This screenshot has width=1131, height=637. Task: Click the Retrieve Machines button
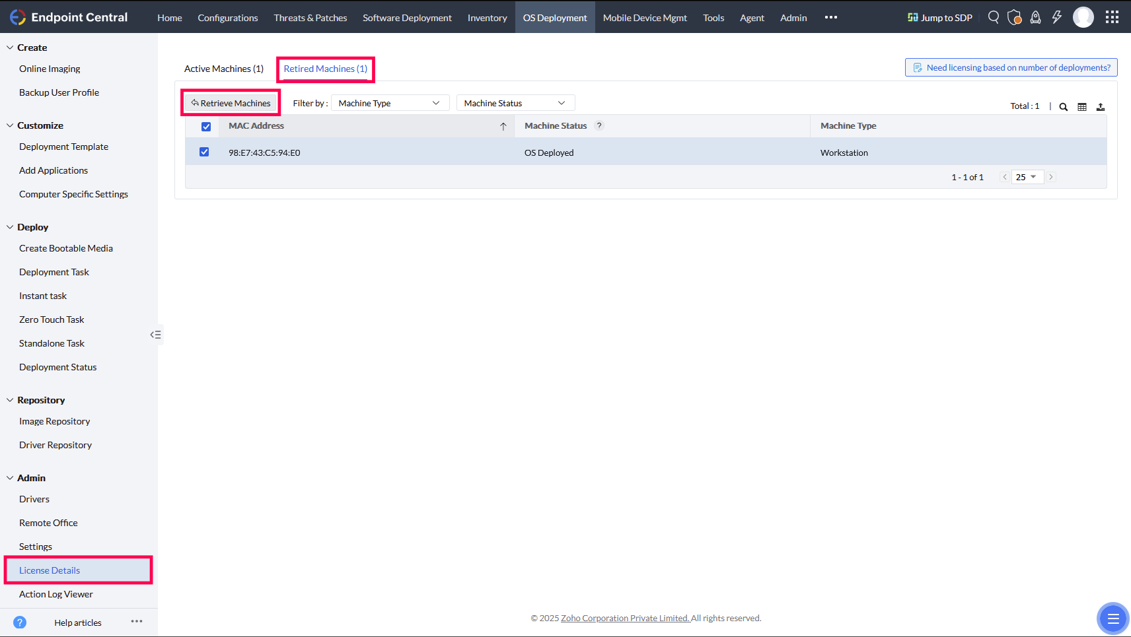coord(231,102)
